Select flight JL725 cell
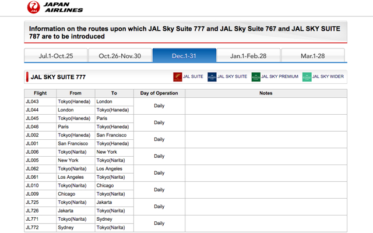 click(x=40, y=202)
